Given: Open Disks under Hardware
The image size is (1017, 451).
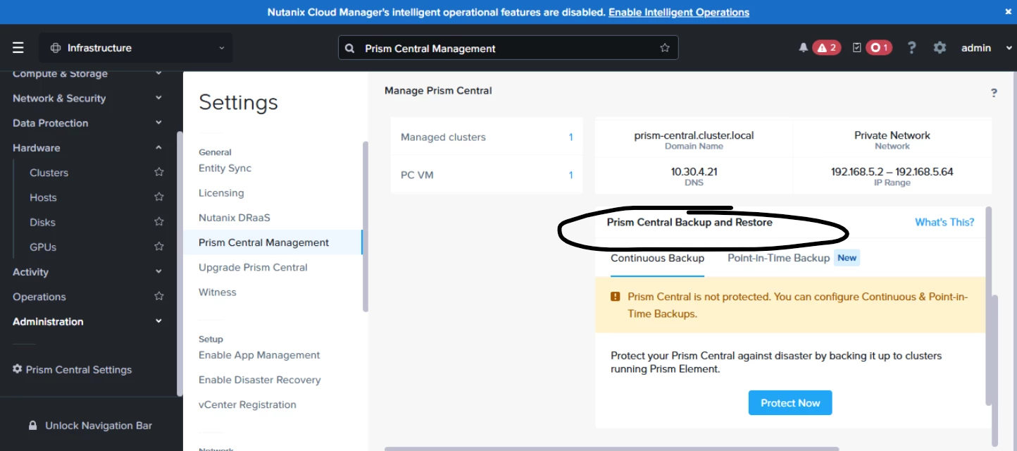Looking at the screenshot, I should pos(42,222).
